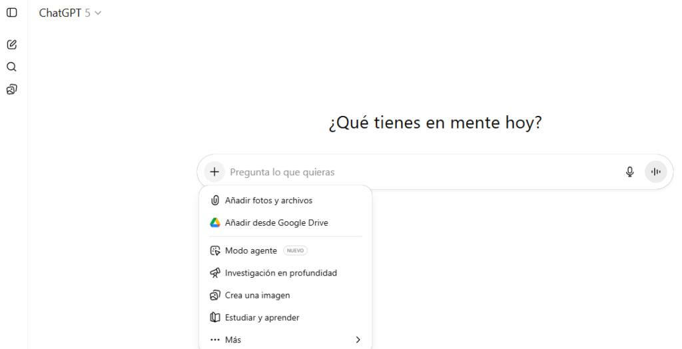
Task: Click the plus attach button
Action: point(214,172)
